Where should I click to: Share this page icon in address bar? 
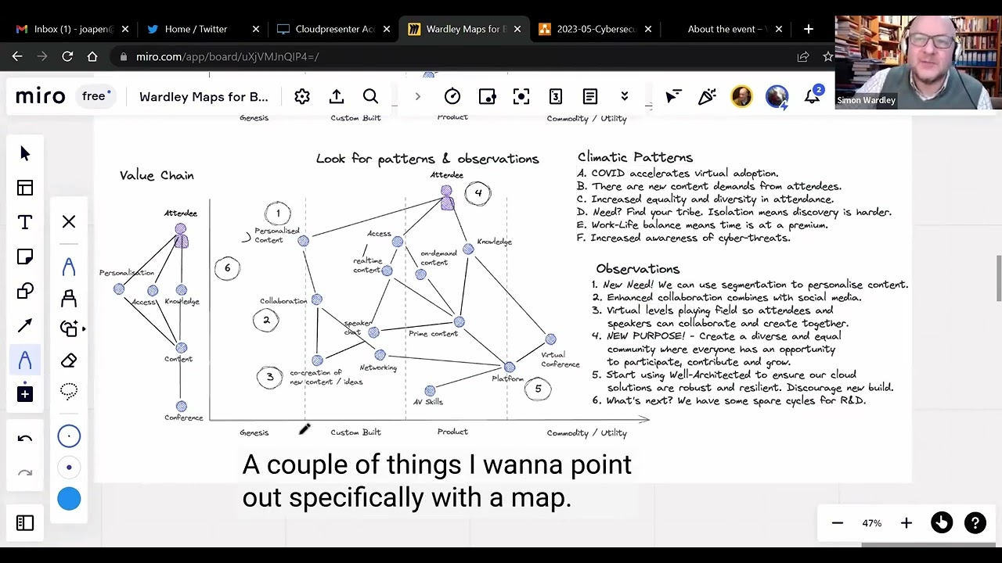click(803, 56)
